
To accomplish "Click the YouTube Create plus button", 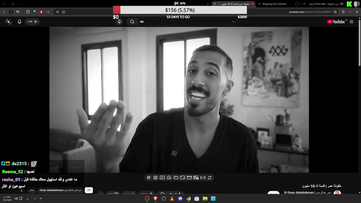I will pyautogui.click(x=33, y=22).
